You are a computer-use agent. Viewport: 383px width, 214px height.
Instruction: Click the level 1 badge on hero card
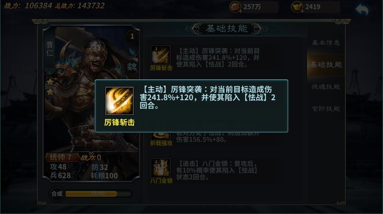click(x=132, y=37)
